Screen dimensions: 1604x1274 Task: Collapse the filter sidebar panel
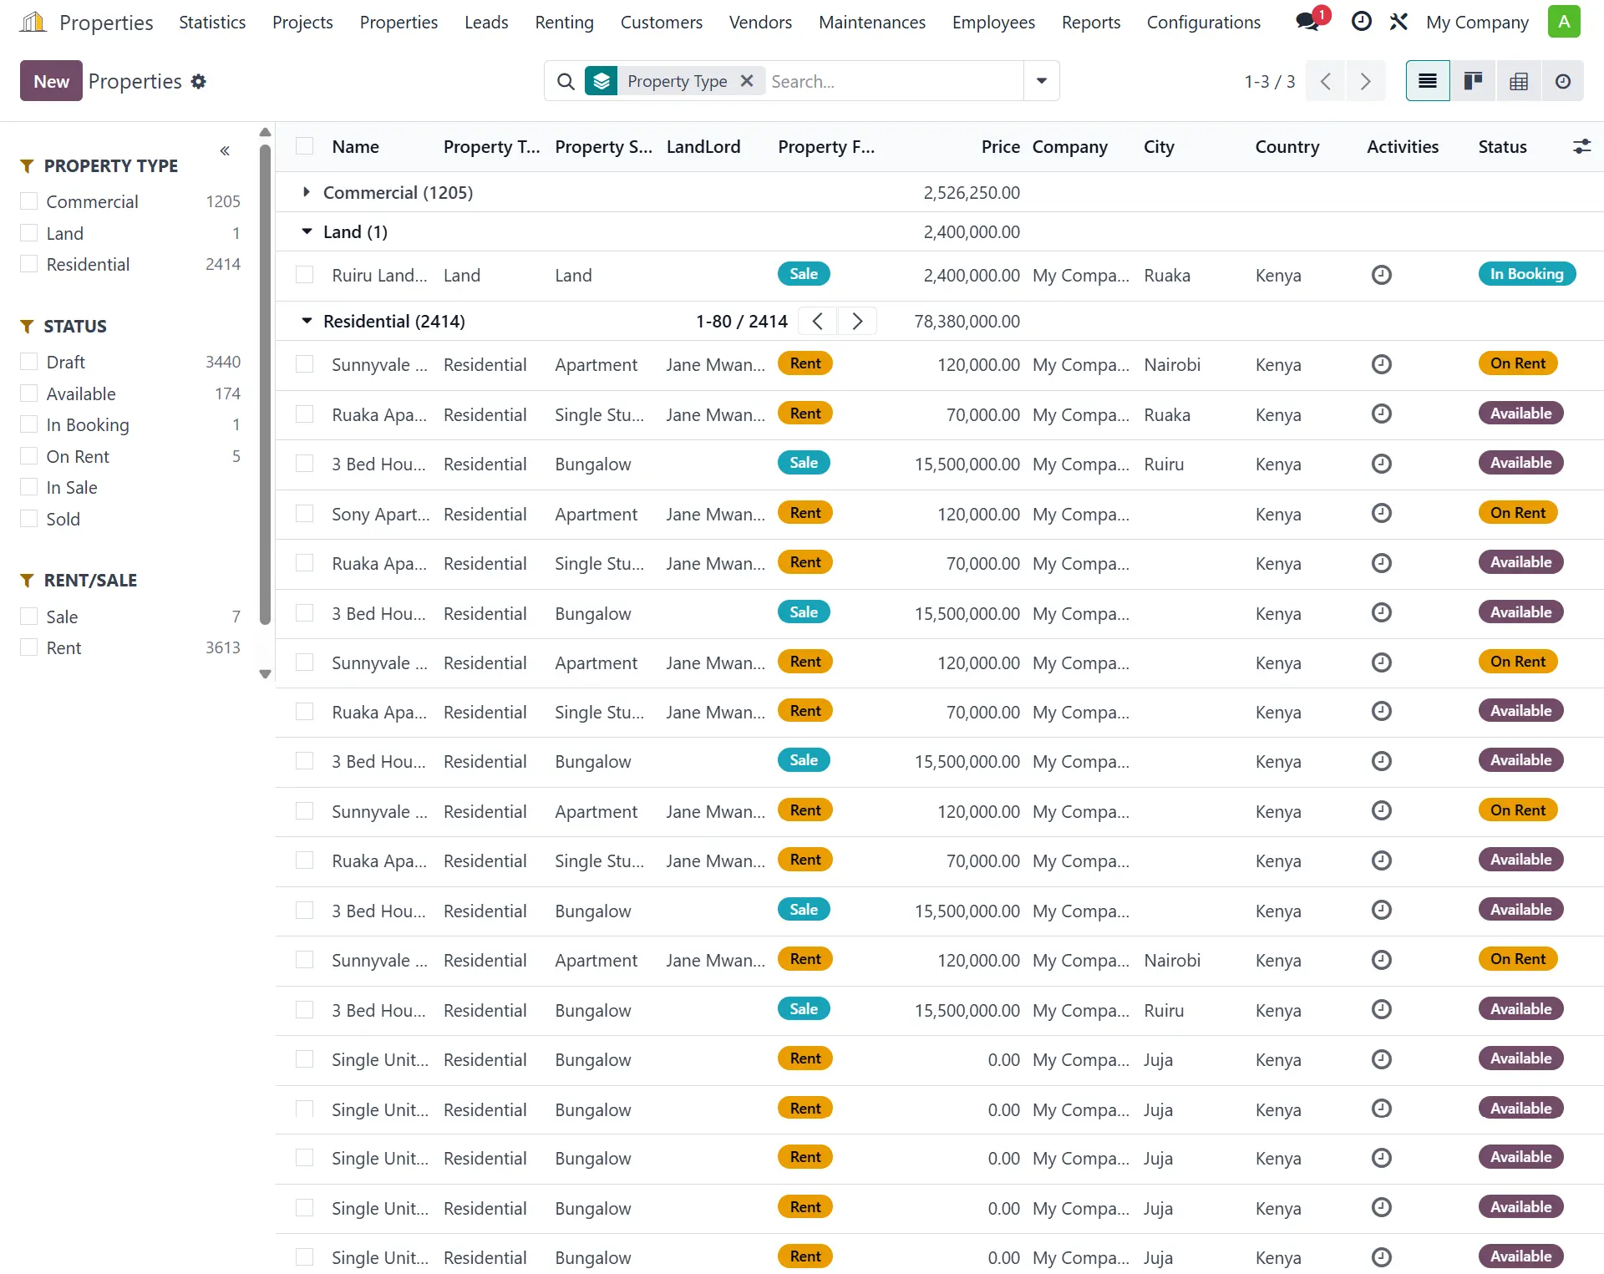(225, 151)
